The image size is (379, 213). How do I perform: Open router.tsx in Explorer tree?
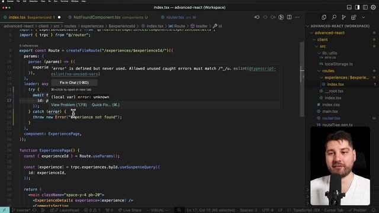coord(331,118)
